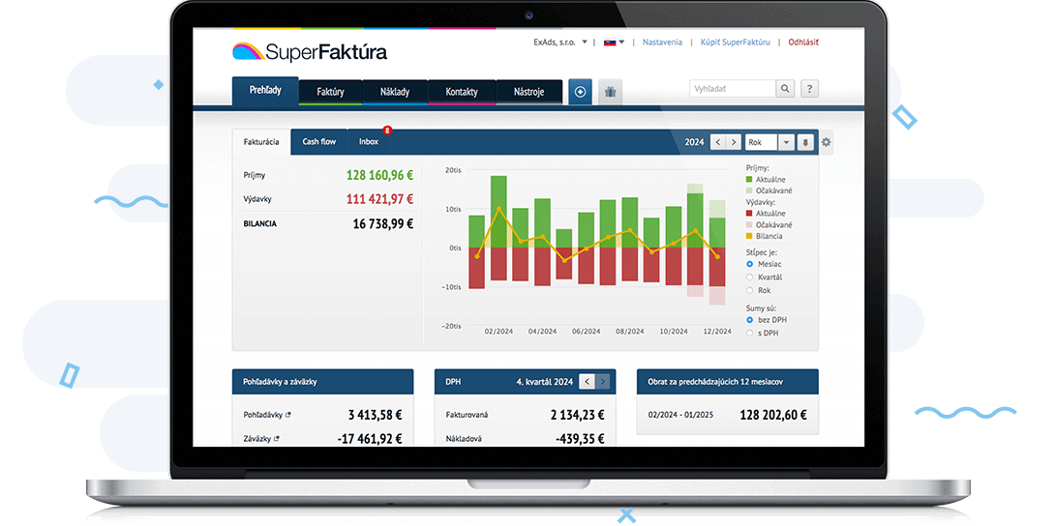The width and height of the screenshot is (1055, 526).
Task: Open the Rok period dropdown
Action: click(770, 142)
